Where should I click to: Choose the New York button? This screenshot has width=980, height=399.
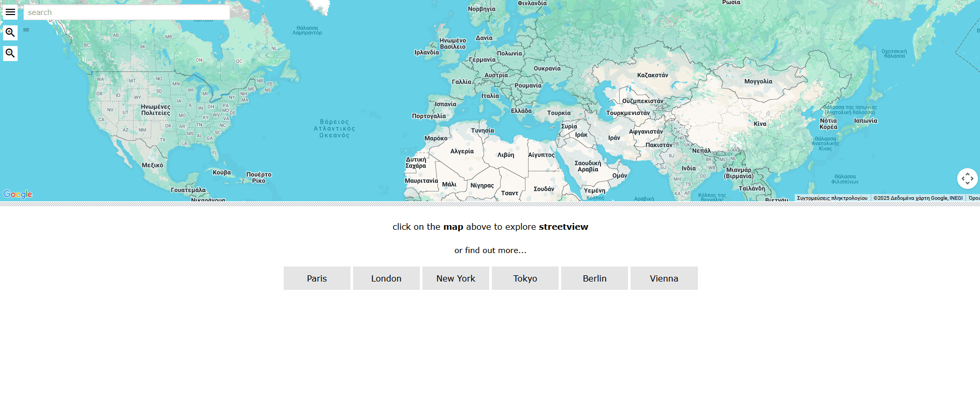(456, 278)
